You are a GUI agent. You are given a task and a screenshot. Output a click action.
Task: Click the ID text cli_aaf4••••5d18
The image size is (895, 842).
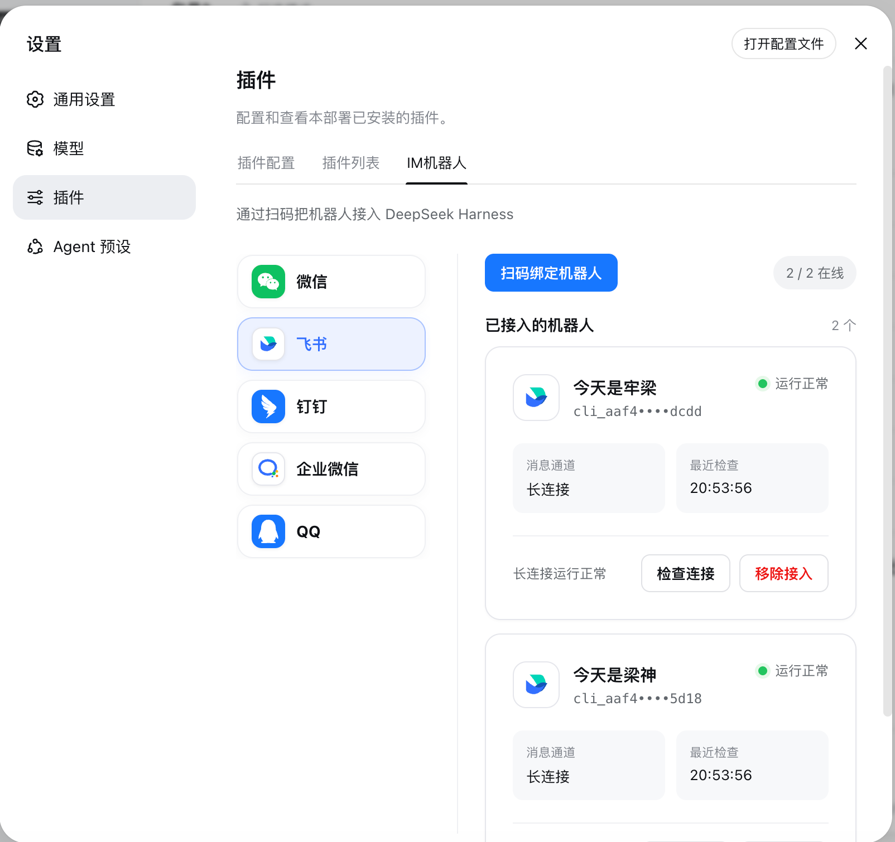[x=637, y=699]
